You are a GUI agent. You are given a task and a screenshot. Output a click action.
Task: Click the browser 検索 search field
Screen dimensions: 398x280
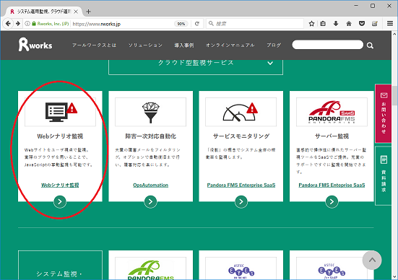(255, 24)
